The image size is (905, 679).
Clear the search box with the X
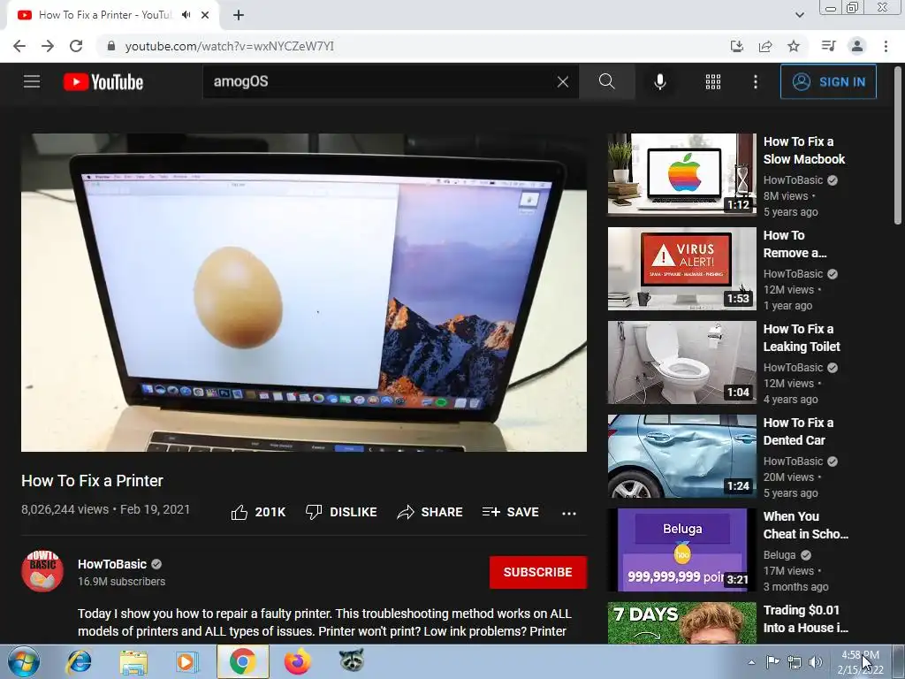pos(563,82)
